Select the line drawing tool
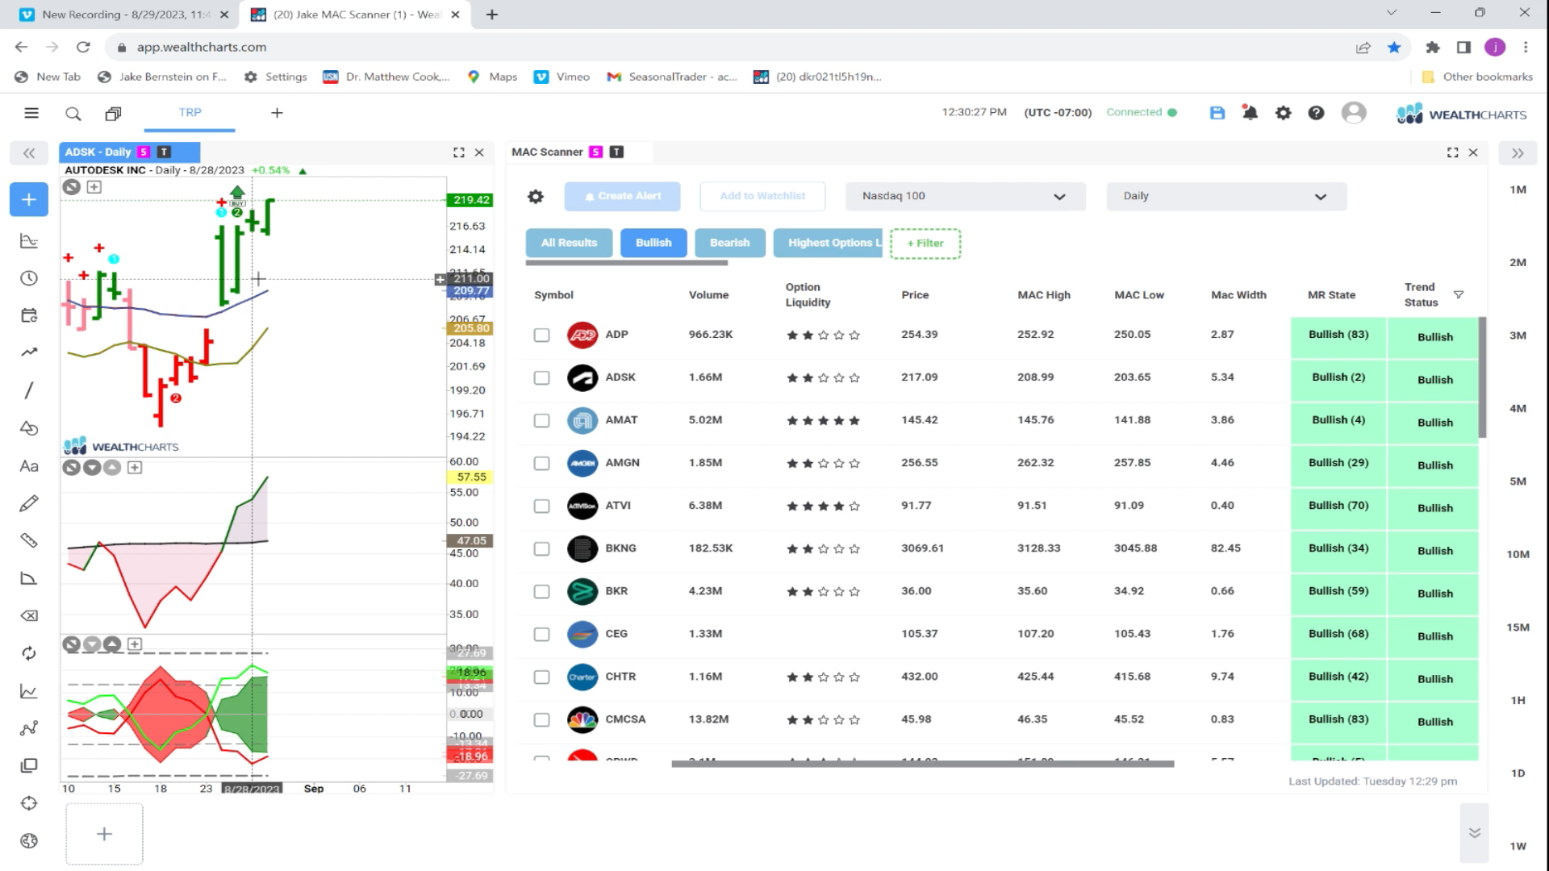Image resolution: width=1549 pixels, height=871 pixels. [x=29, y=390]
